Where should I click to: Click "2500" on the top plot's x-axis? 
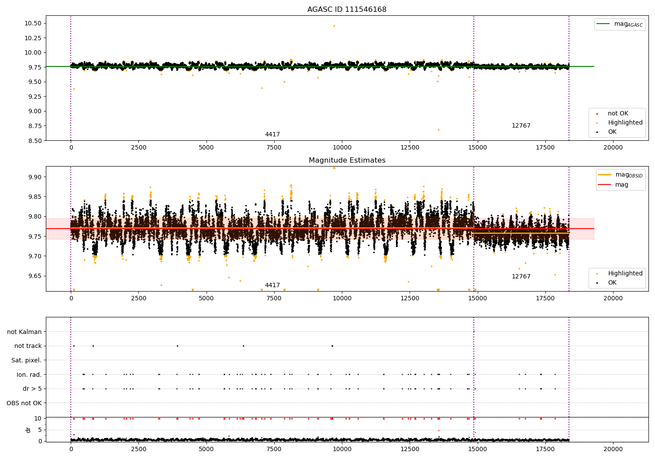pyautogui.click(x=138, y=148)
